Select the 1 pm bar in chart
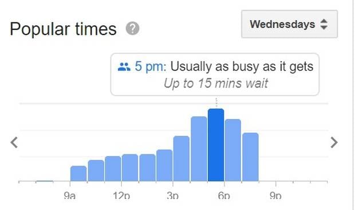The image size is (355, 210). click(147, 168)
